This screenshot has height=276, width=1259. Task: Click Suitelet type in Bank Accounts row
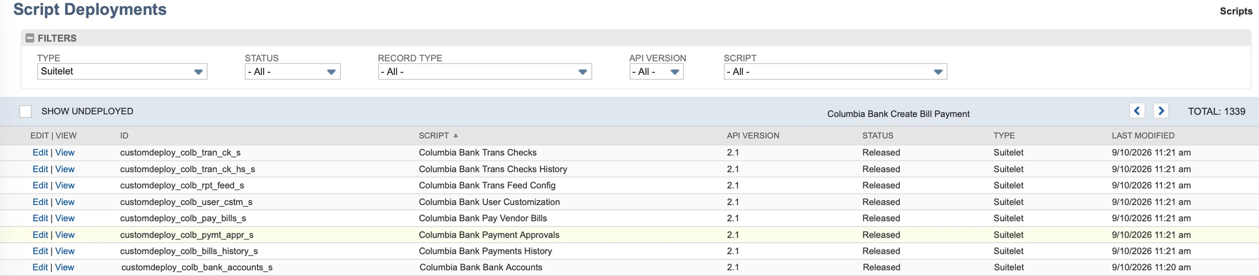pyautogui.click(x=1009, y=267)
